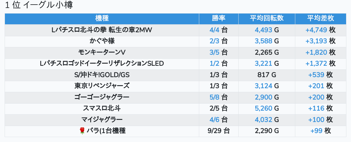Open the ゴーゴージャグラー entry
351x142 pixels.
[102, 97]
